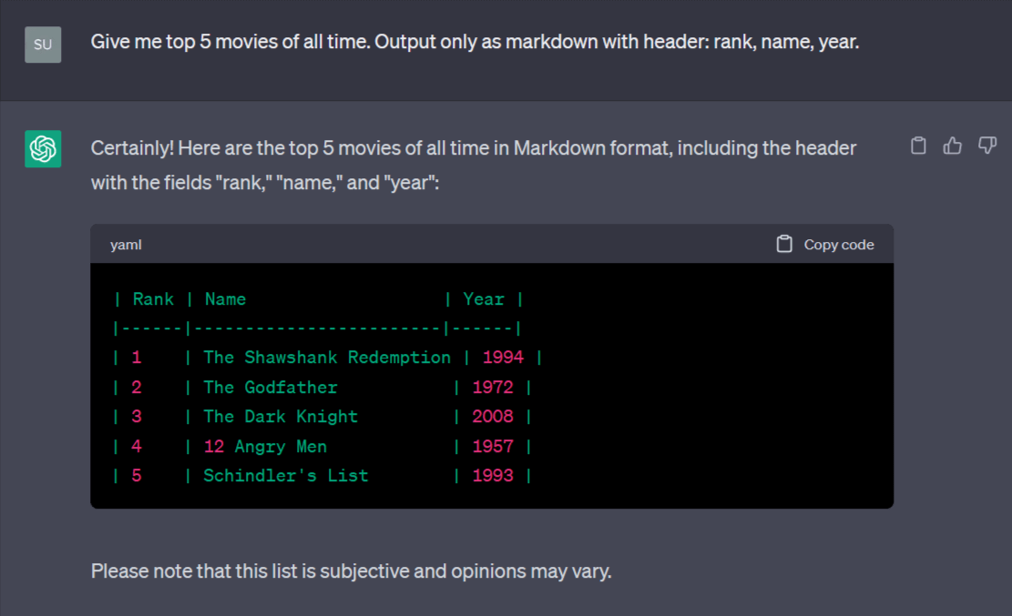Click the Copy code button label
This screenshot has height=616, width=1012.
(x=838, y=245)
